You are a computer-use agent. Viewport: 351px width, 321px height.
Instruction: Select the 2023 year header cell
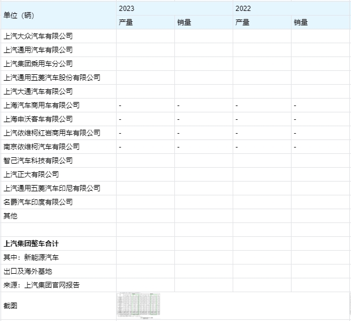(175, 9)
